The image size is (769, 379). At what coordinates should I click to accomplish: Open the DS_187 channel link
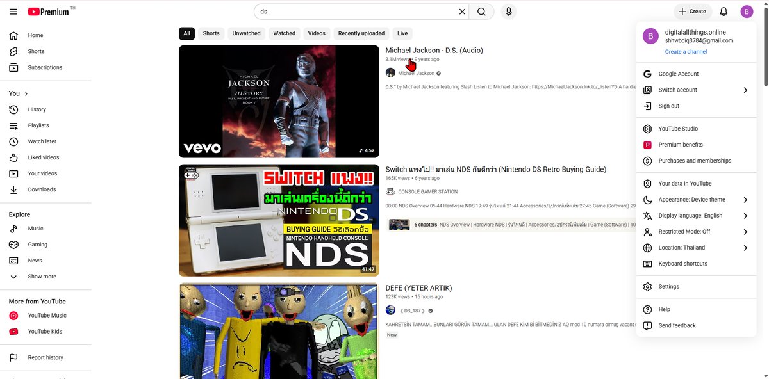click(412, 311)
